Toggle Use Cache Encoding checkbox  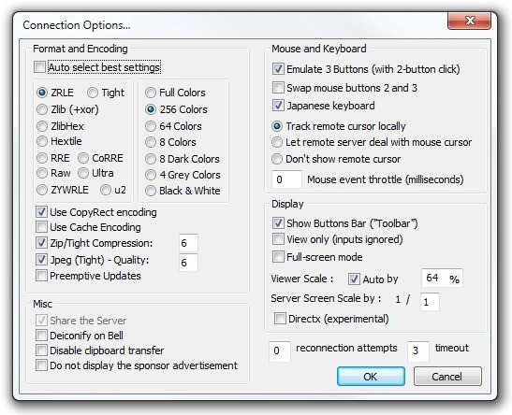41,227
